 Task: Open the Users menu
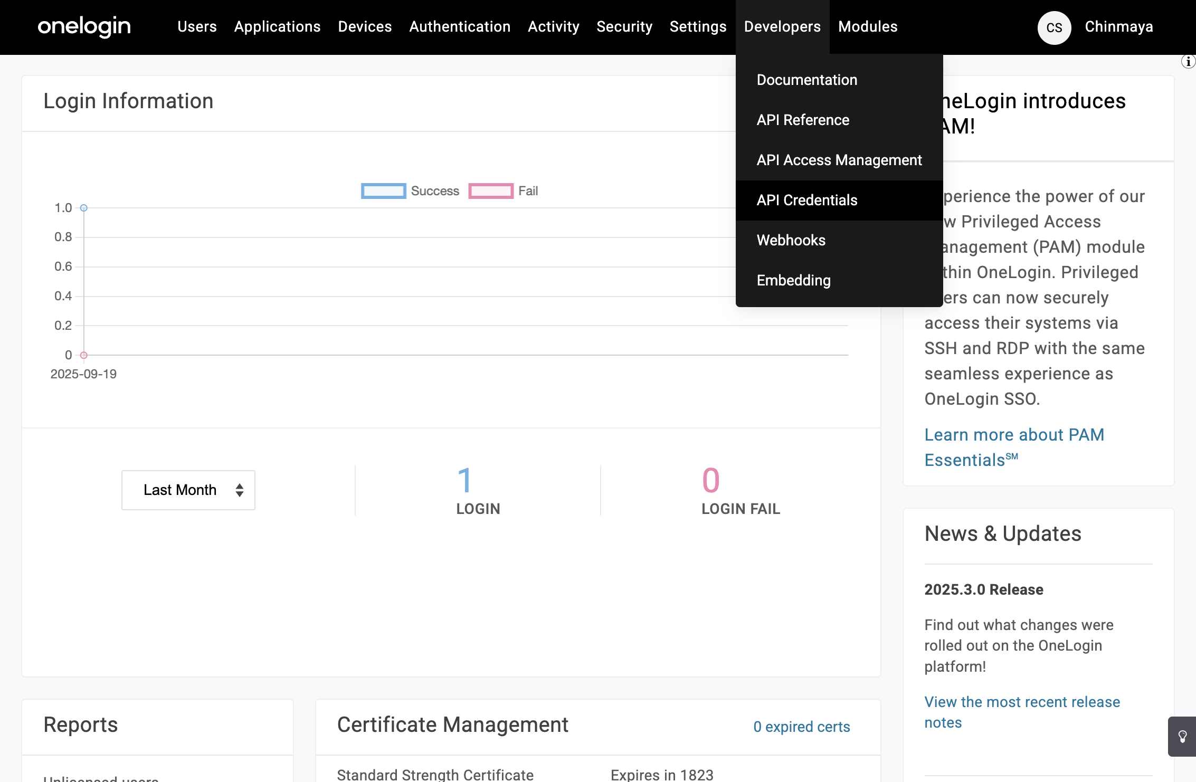[x=197, y=26]
